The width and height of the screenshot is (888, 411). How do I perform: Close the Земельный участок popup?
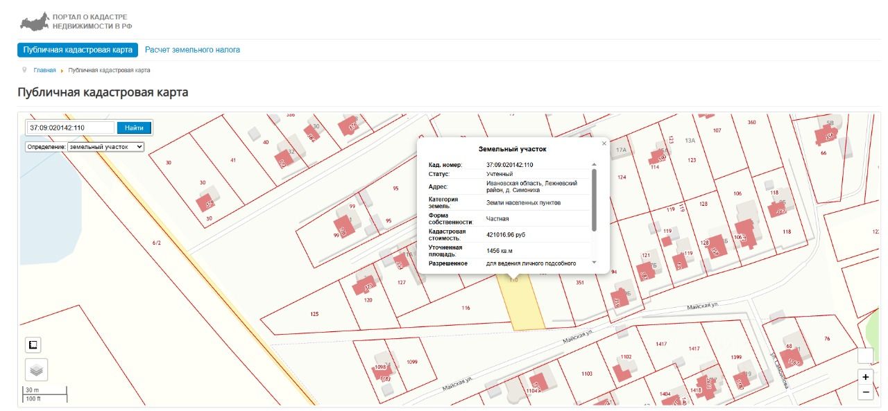[604, 143]
